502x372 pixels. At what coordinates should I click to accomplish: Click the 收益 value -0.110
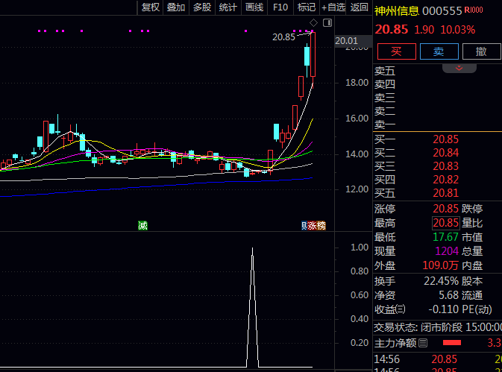(x=443, y=309)
